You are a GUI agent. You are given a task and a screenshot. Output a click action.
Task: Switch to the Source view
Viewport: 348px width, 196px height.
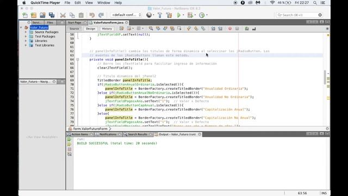pyautogui.click(x=74, y=29)
